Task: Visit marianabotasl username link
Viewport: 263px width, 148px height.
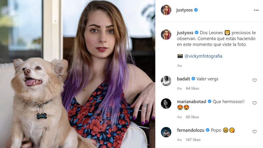Action: point(192,102)
